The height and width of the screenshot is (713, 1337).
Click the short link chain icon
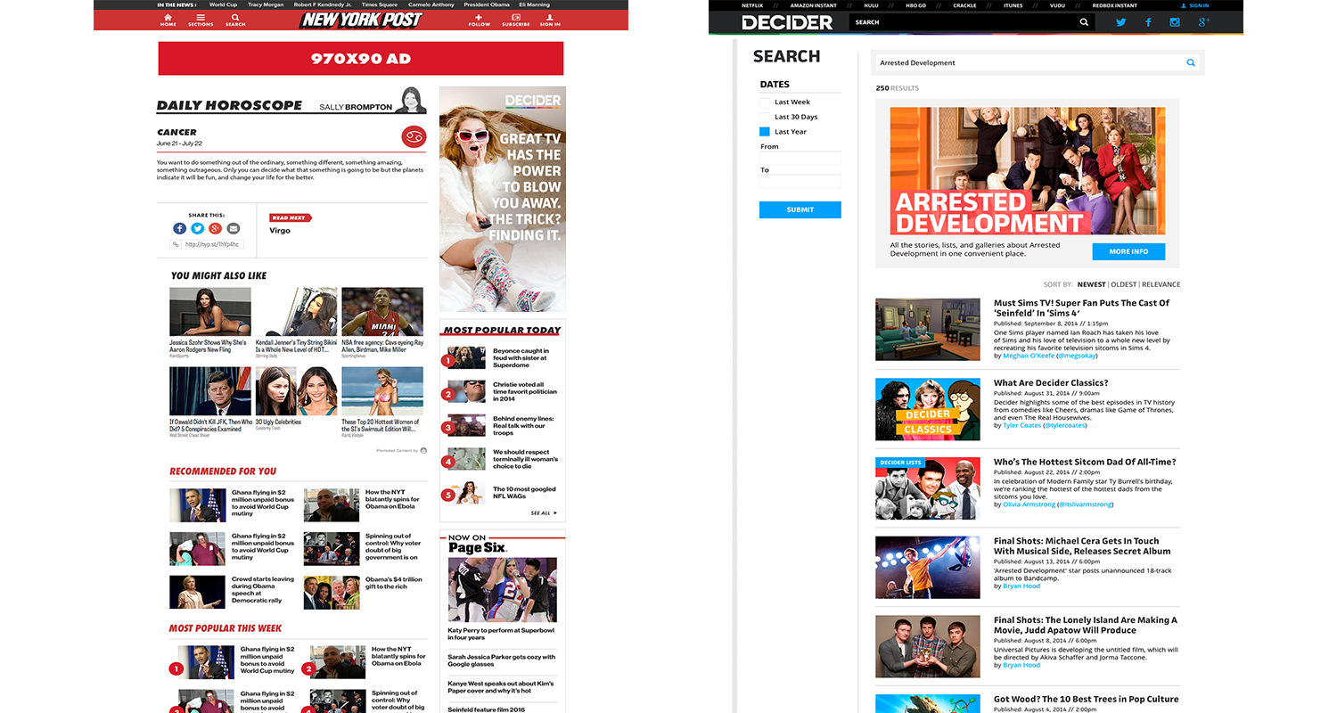click(176, 244)
